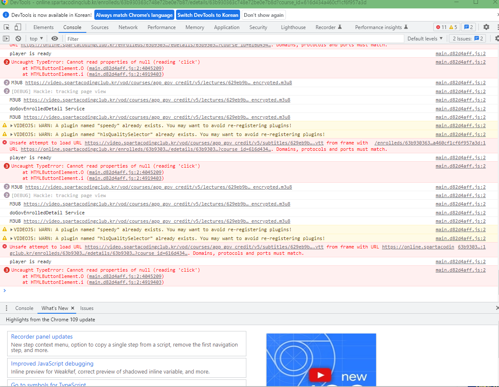Close the What's New drawer tab
The width and height of the screenshot is (499, 387).
point(72,308)
